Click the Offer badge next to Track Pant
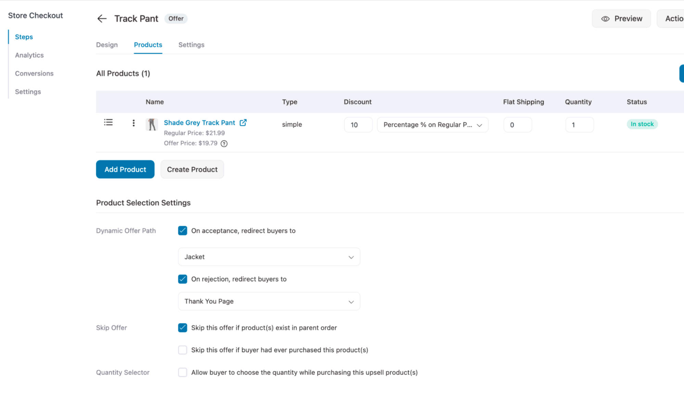 [x=176, y=18]
